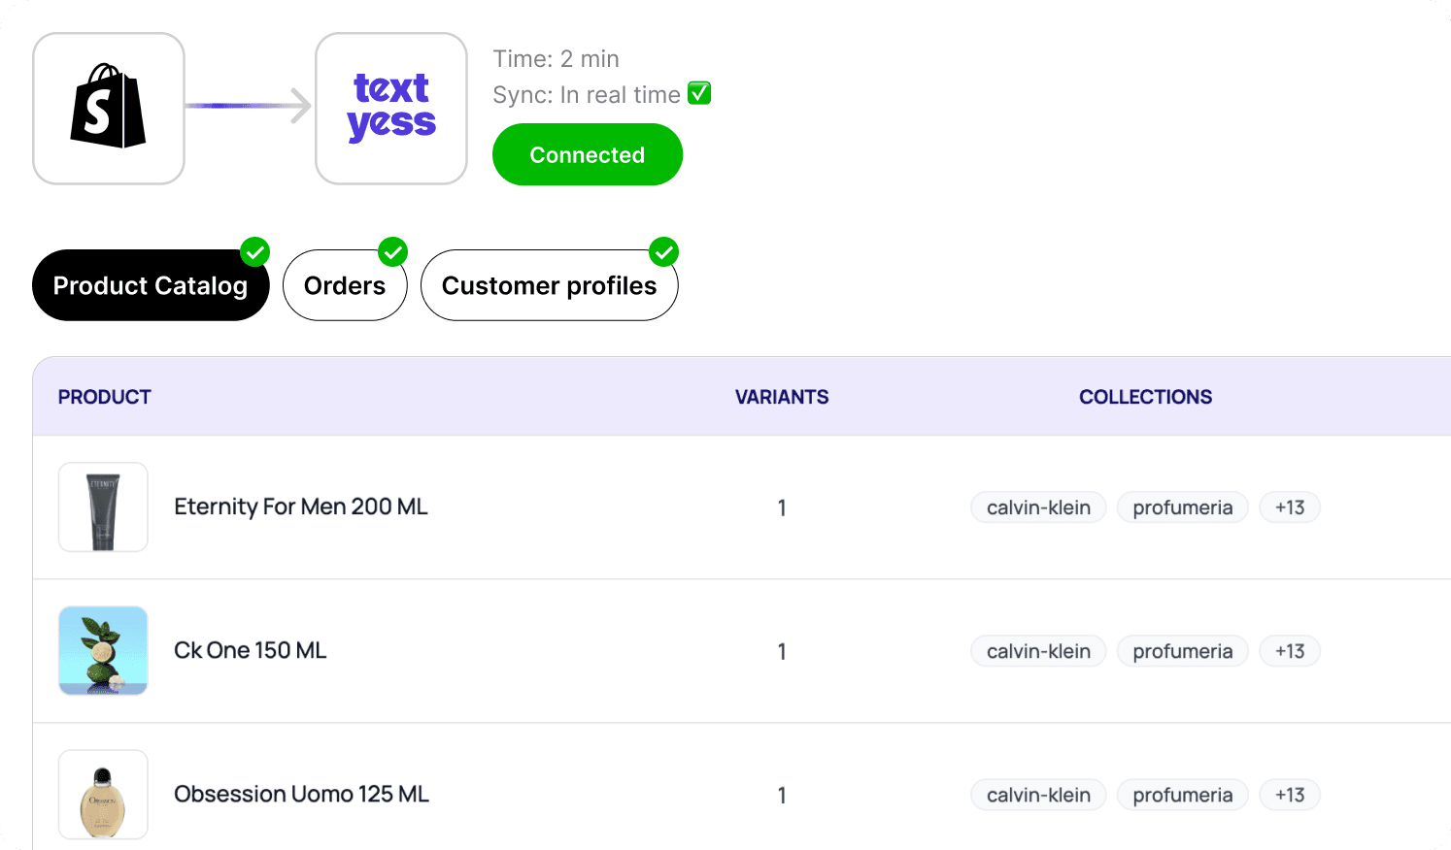The width and height of the screenshot is (1451, 850).
Task: Open Ck One 150 ML thumbnail
Action: click(103, 651)
